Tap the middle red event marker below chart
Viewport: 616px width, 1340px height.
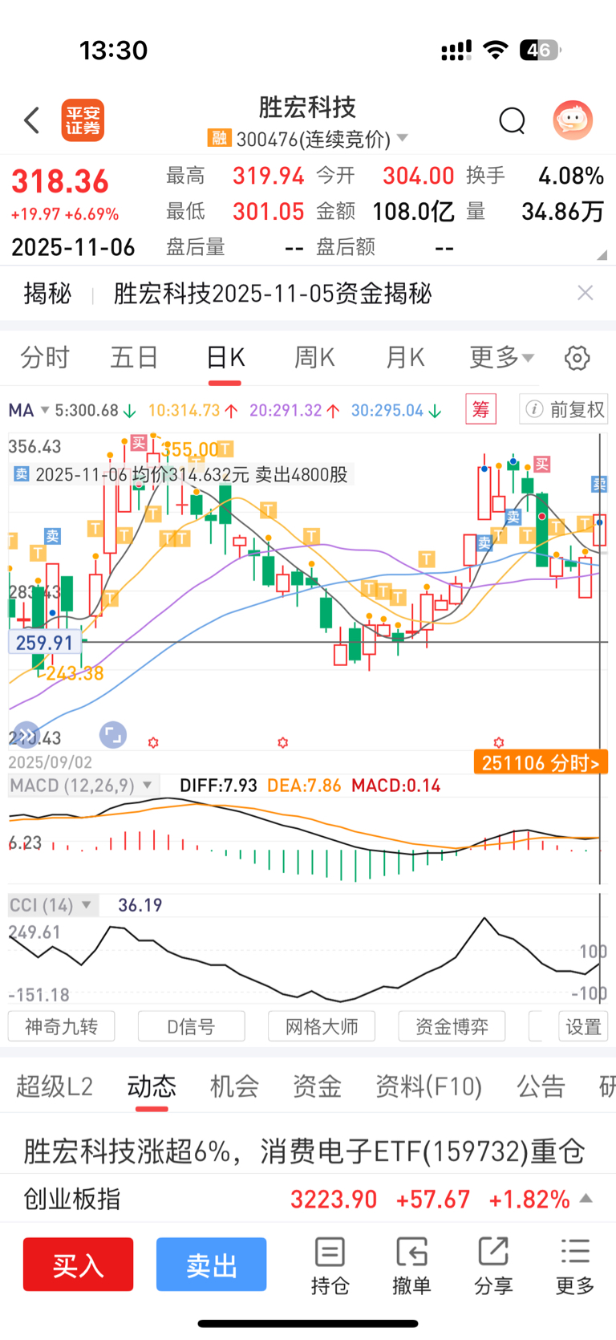coord(282,743)
